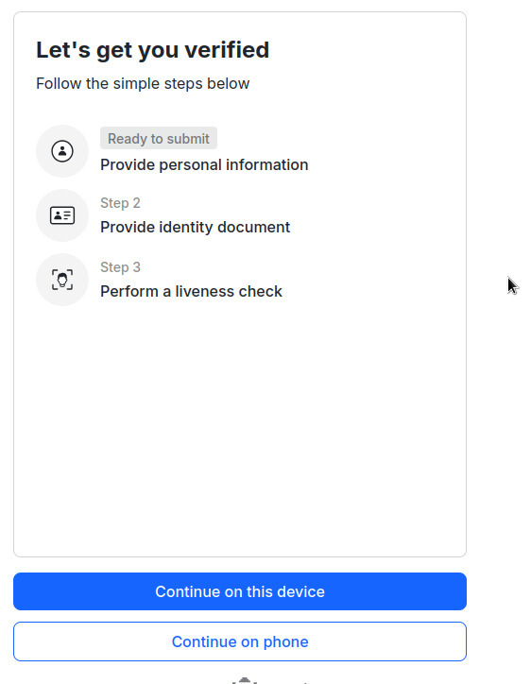Click the word phone on outlined button

(x=285, y=641)
